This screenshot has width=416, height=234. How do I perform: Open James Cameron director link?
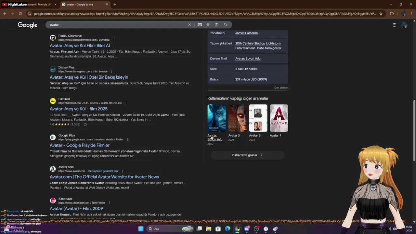tap(246, 33)
